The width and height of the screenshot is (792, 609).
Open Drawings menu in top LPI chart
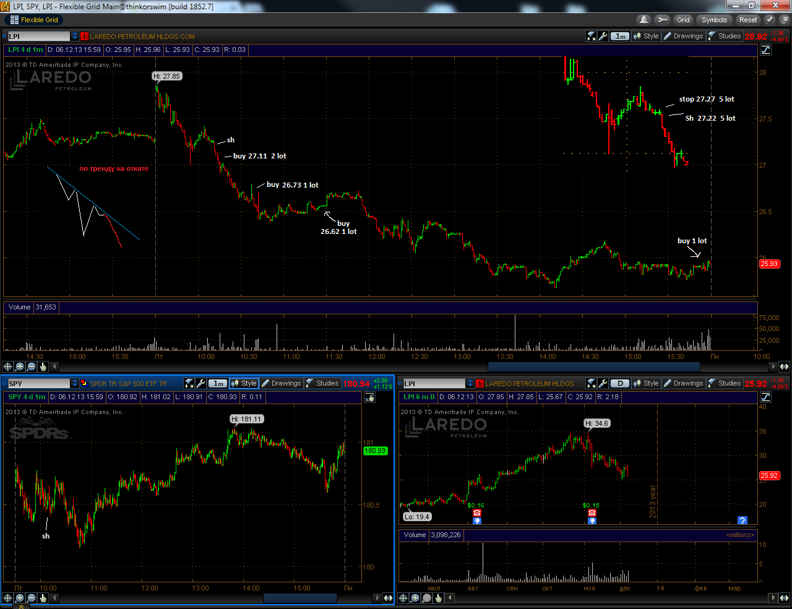pos(683,37)
